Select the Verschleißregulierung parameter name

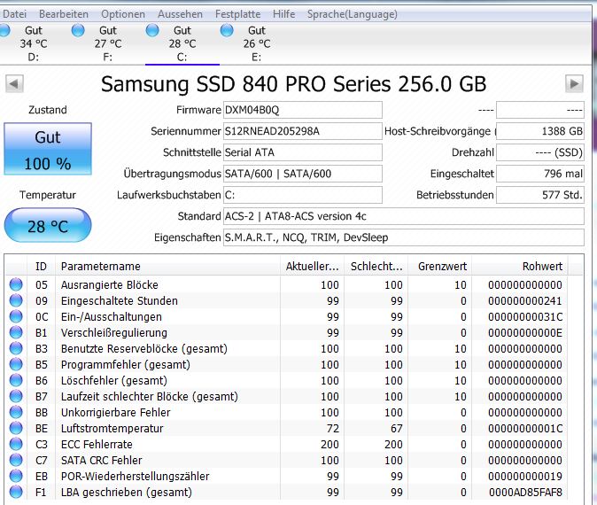[x=114, y=333]
